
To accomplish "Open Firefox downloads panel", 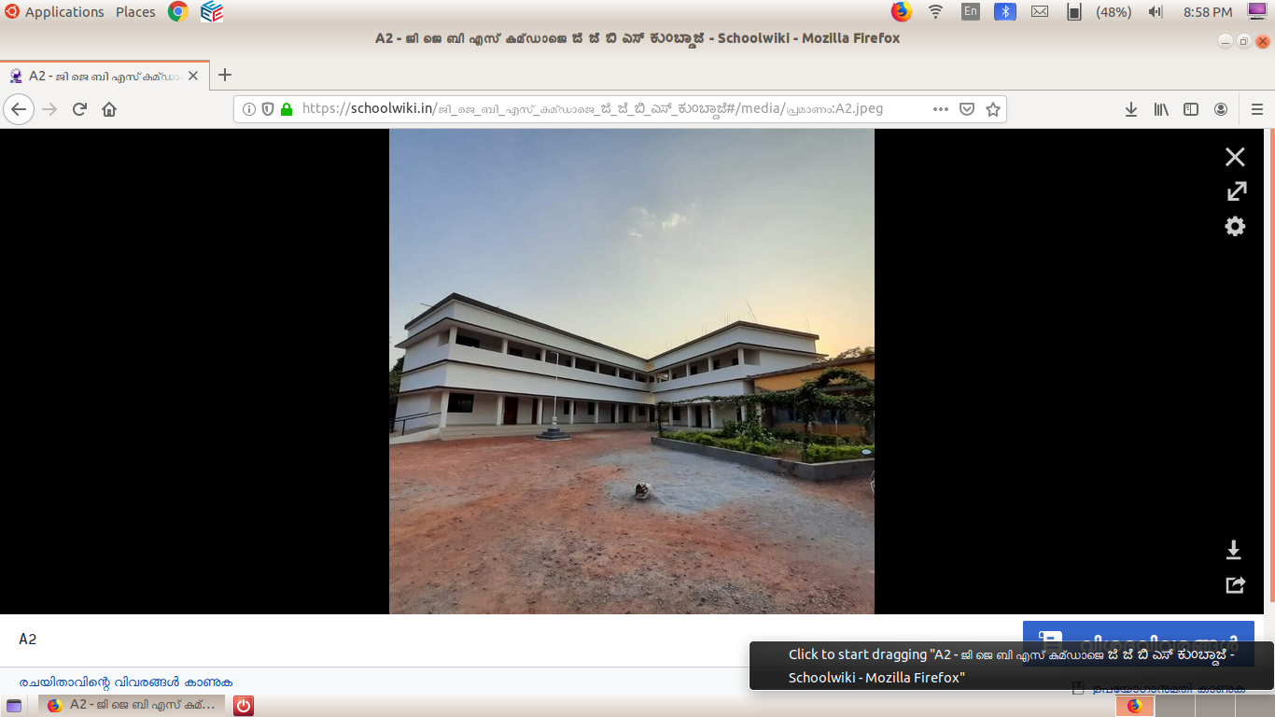I will tap(1130, 109).
